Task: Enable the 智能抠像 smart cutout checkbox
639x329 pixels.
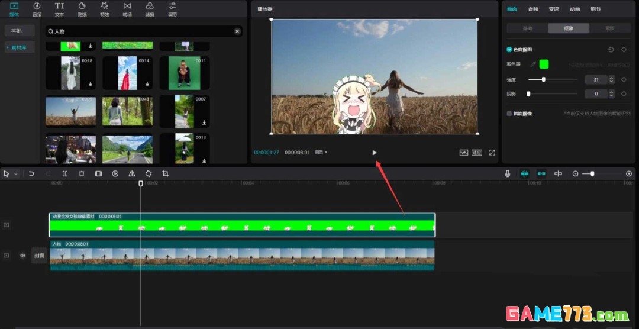Action: coord(509,113)
